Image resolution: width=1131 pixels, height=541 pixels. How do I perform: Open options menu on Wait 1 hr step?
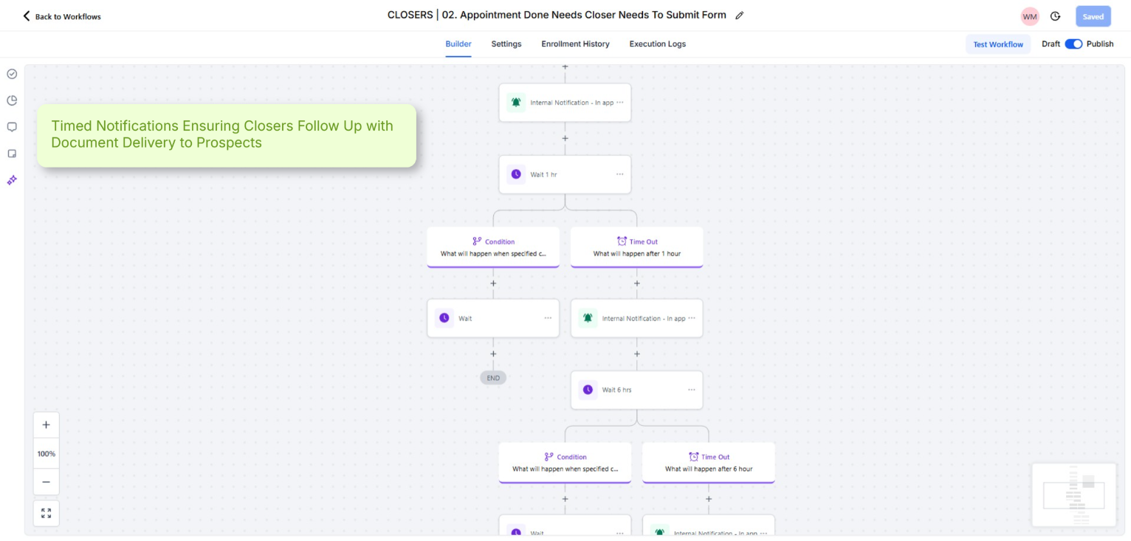click(619, 175)
